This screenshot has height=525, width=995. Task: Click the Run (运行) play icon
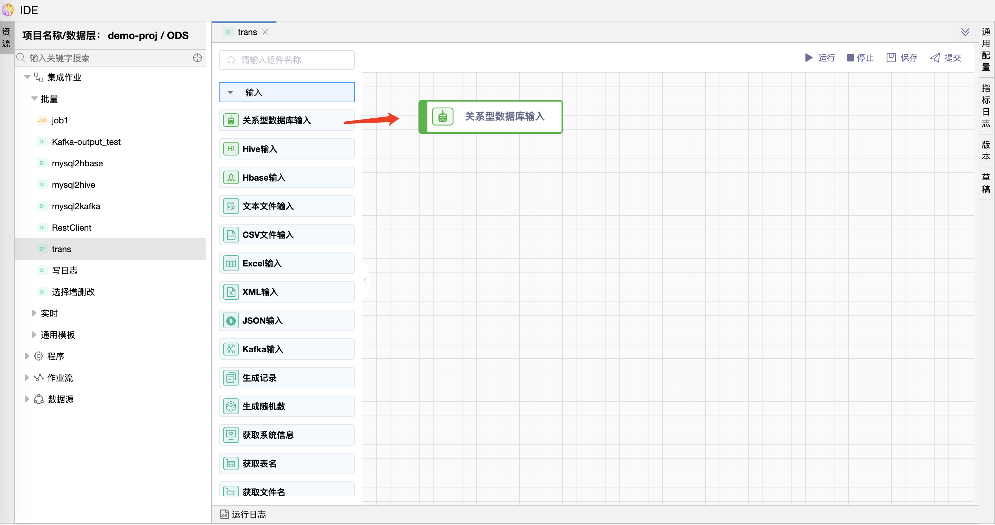pyautogui.click(x=808, y=58)
